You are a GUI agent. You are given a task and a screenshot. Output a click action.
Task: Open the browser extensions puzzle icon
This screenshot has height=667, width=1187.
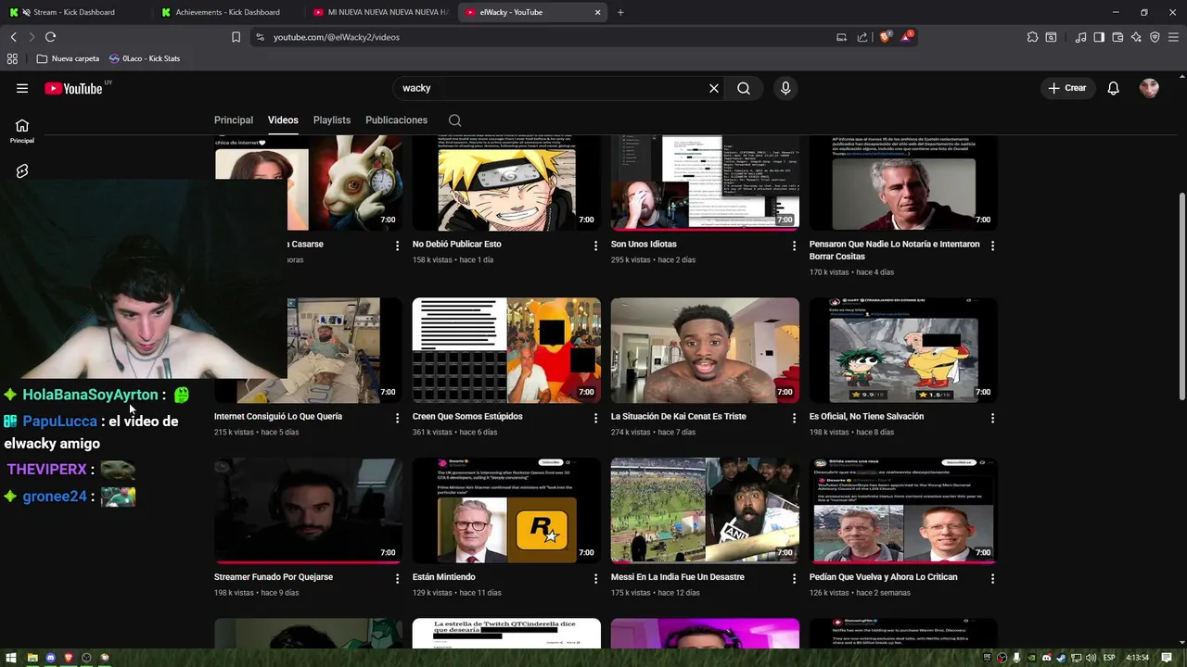(1032, 37)
